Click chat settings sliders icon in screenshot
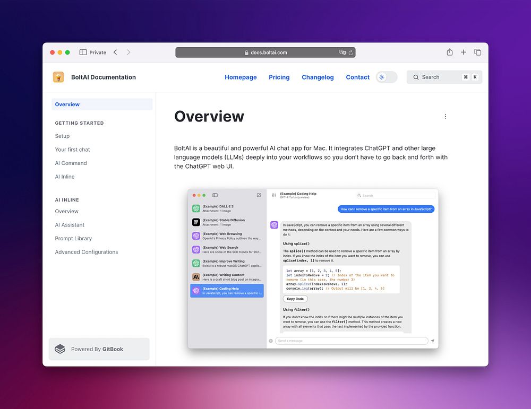The height and width of the screenshot is (409, 531). [x=273, y=195]
